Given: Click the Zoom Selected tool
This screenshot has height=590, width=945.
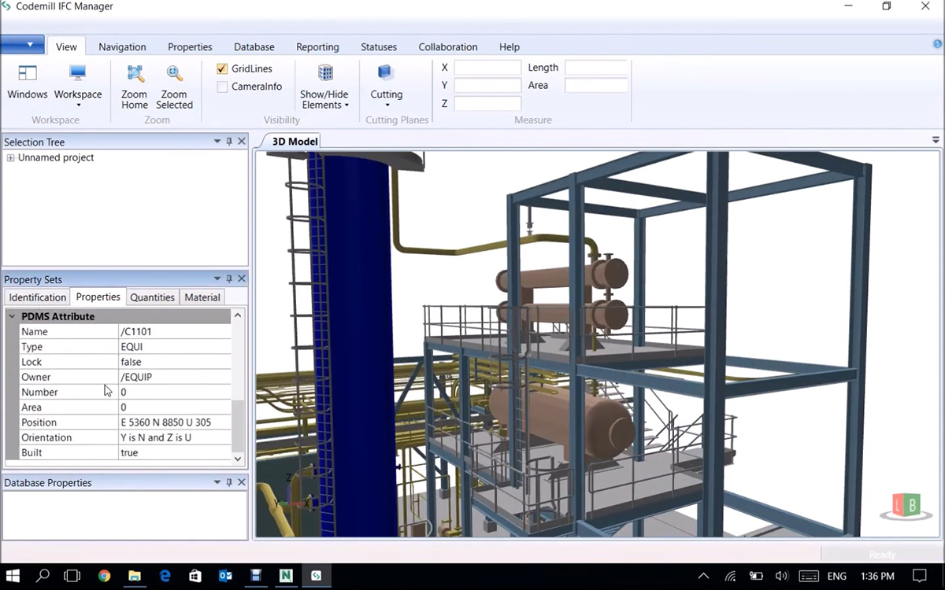Looking at the screenshot, I should click(174, 87).
